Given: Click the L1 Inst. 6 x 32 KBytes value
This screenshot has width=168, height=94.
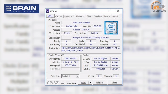Looking at the screenshot, I should (101, 62).
